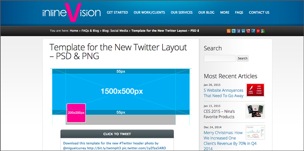Screen dimensions: 304x151
Task: Open the bit.ly/twtmplt3 link
Action: pyautogui.click(x=104, y=148)
